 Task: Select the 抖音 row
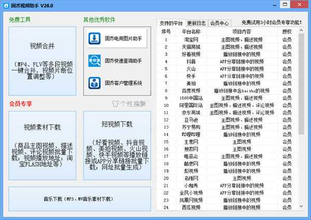[x=228, y=62]
